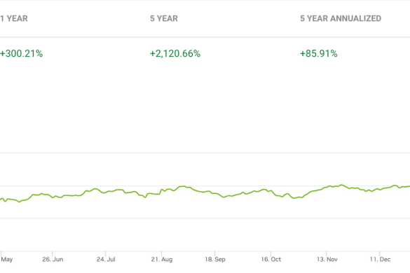This screenshot has width=410, height=273.
Task: Click the May axis date label
Action: (7, 260)
